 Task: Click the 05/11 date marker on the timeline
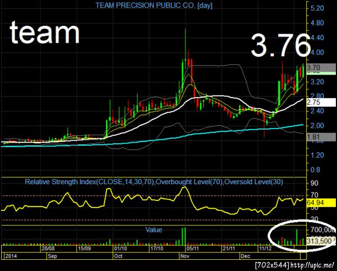coord(193,249)
